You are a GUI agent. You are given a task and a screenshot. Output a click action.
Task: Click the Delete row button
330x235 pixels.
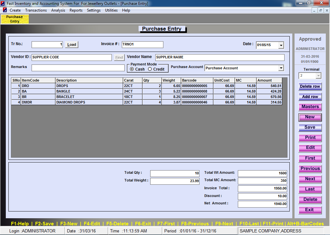(x=310, y=86)
